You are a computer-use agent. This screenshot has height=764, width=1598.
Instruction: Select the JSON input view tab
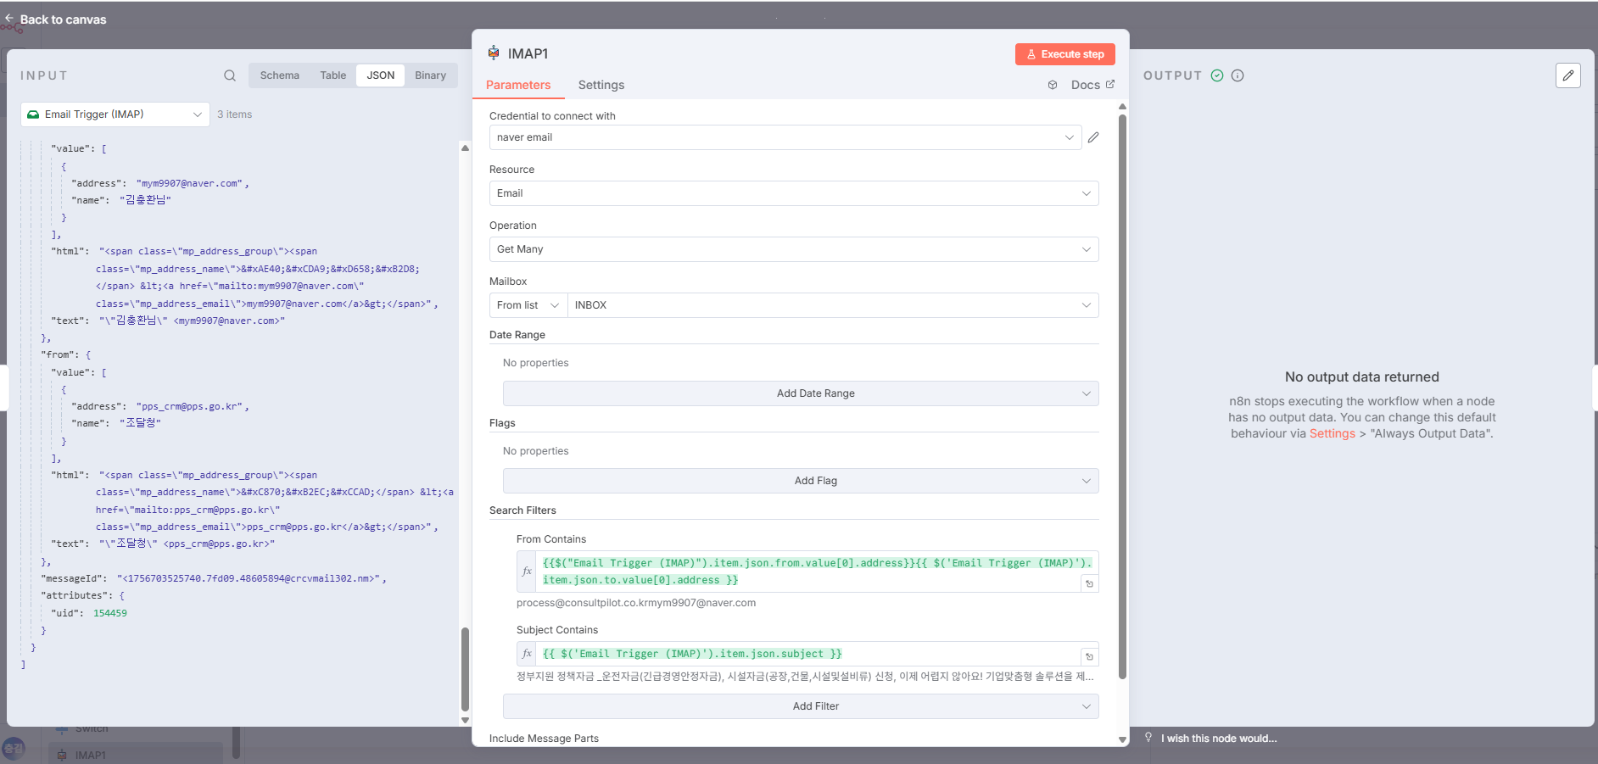(380, 75)
